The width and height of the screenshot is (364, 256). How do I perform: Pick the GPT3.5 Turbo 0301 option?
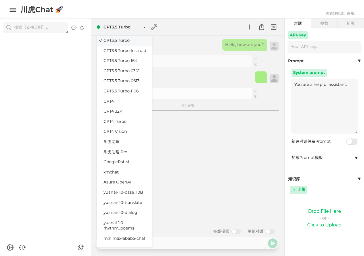click(x=125, y=71)
